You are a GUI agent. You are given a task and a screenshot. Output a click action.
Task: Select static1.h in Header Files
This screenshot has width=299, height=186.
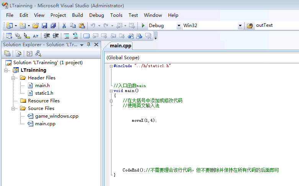tap(44, 93)
